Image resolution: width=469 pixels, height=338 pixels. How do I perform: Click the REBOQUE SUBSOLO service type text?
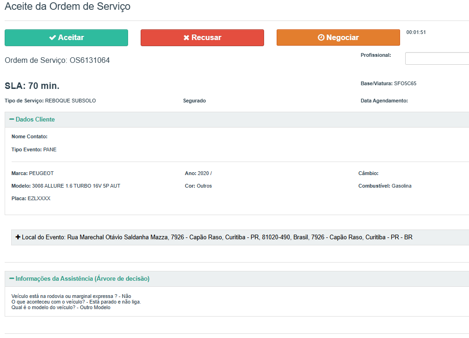(70, 101)
